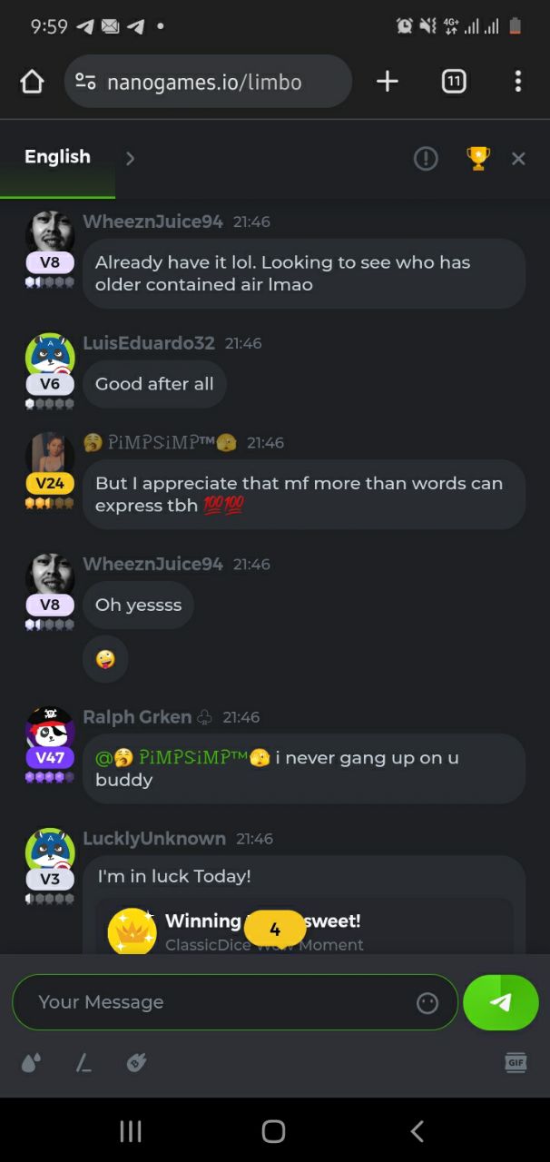Open the browser tab switcher showing 11
The width and height of the screenshot is (550, 1162).
454,82
